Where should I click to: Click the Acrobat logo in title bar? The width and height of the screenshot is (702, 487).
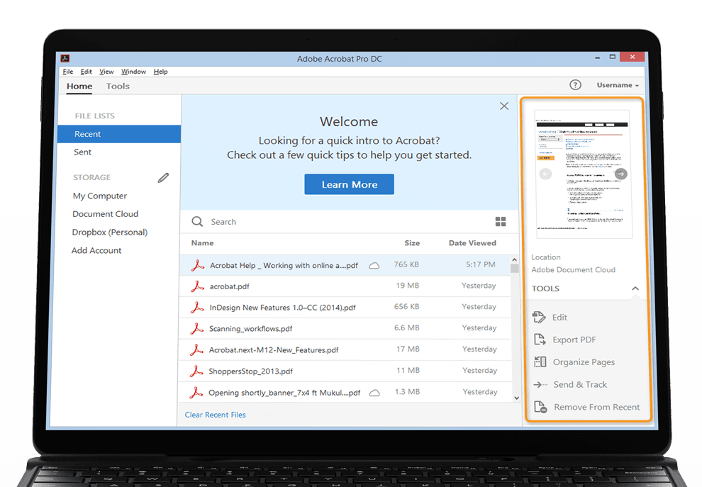pos(65,58)
